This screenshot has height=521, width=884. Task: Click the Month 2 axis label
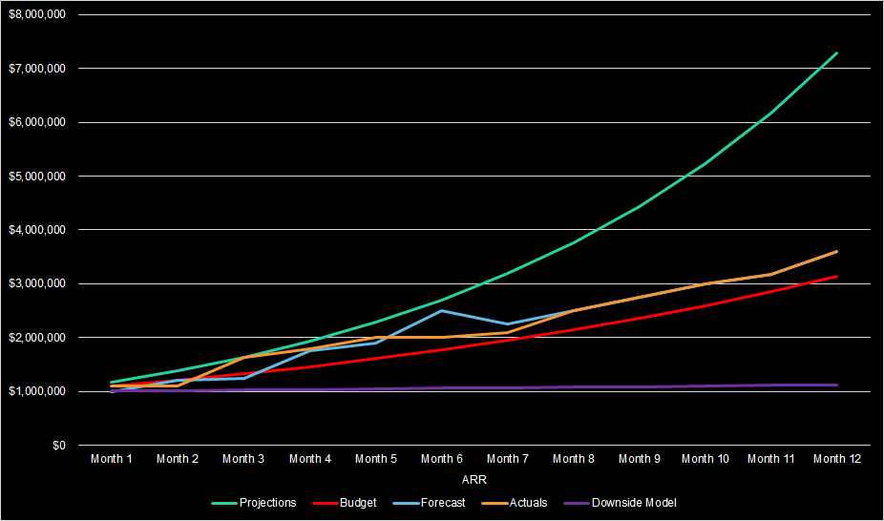[x=178, y=459]
